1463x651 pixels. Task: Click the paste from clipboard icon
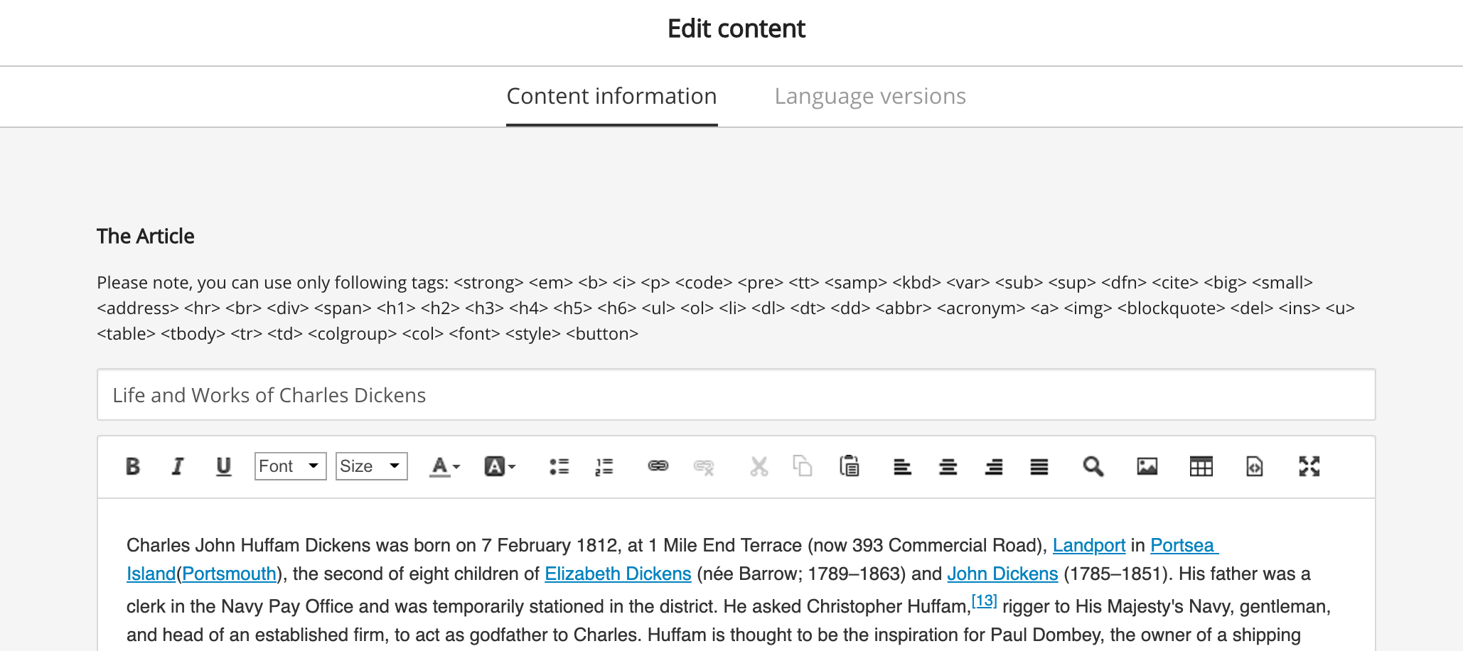(850, 466)
